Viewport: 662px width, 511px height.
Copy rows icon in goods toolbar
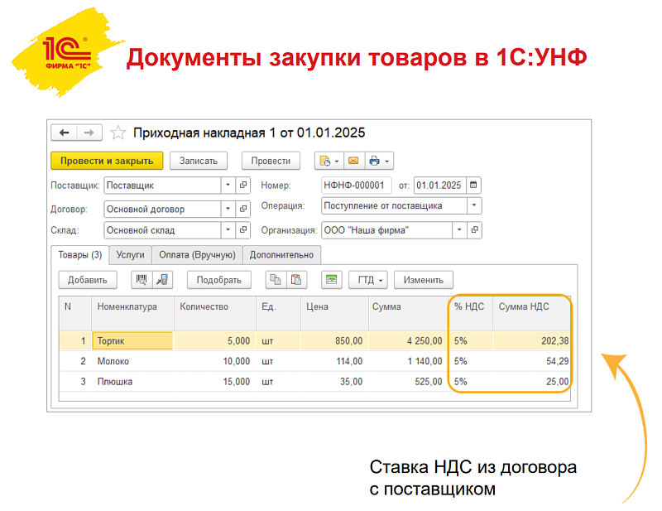coord(276,280)
